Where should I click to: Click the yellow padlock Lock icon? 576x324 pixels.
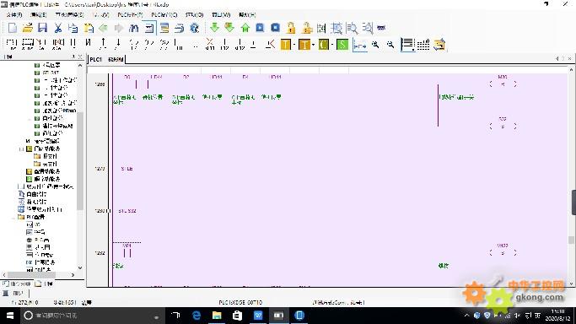coord(291,28)
